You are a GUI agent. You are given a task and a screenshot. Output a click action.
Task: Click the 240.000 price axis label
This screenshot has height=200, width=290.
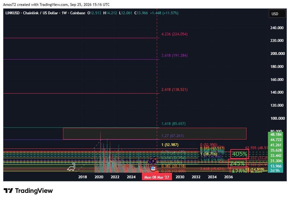pyautogui.click(x=277, y=28)
